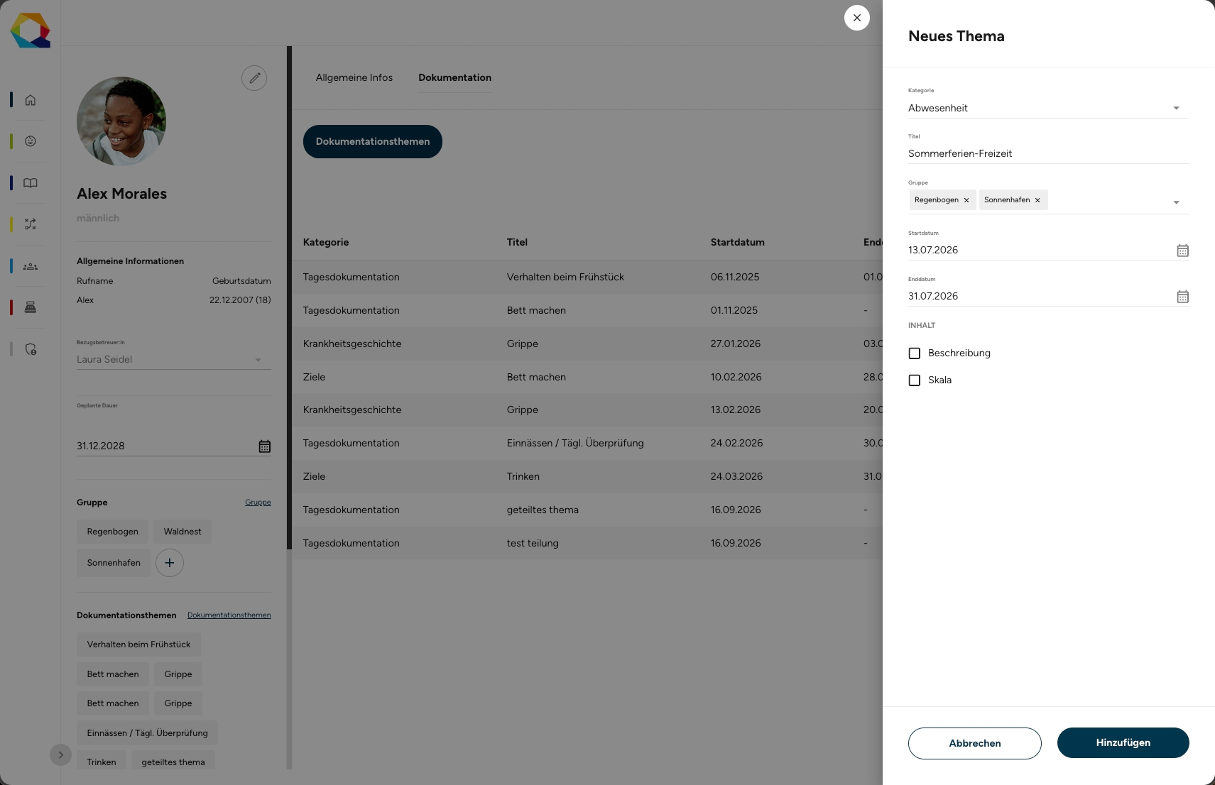Open the open-book sidebar icon
This screenshot has width=1215, height=785.
(x=31, y=183)
